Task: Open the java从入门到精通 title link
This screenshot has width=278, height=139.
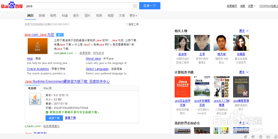Action: click(222, 103)
